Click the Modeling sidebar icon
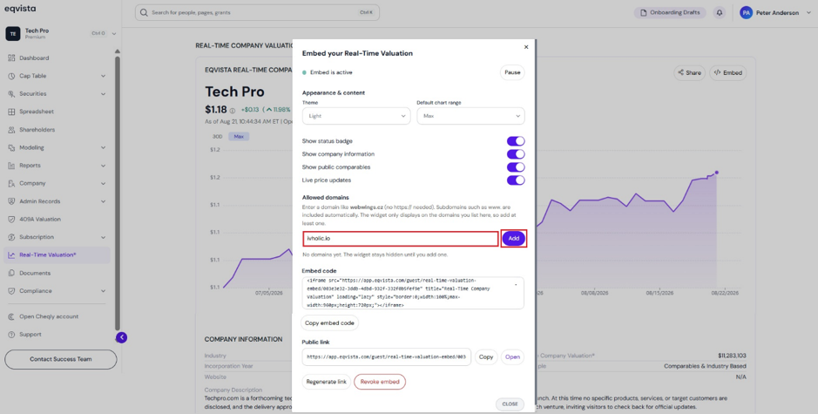Viewport: 818px width, 414px height. point(11,148)
